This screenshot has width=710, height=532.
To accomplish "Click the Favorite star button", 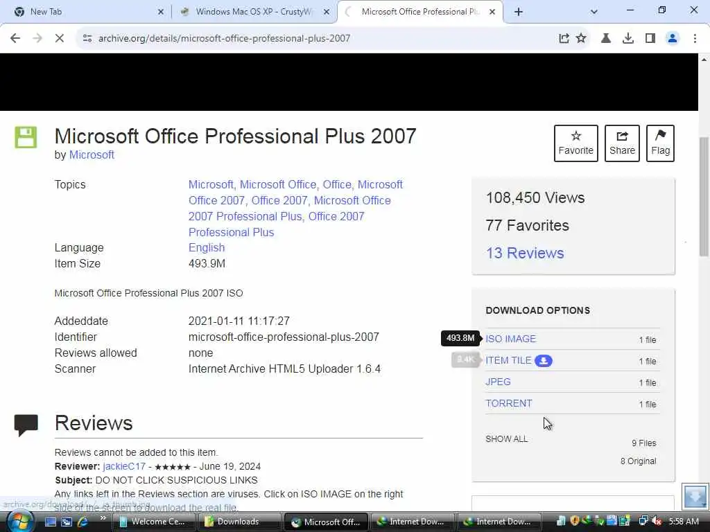I will 576,143.
